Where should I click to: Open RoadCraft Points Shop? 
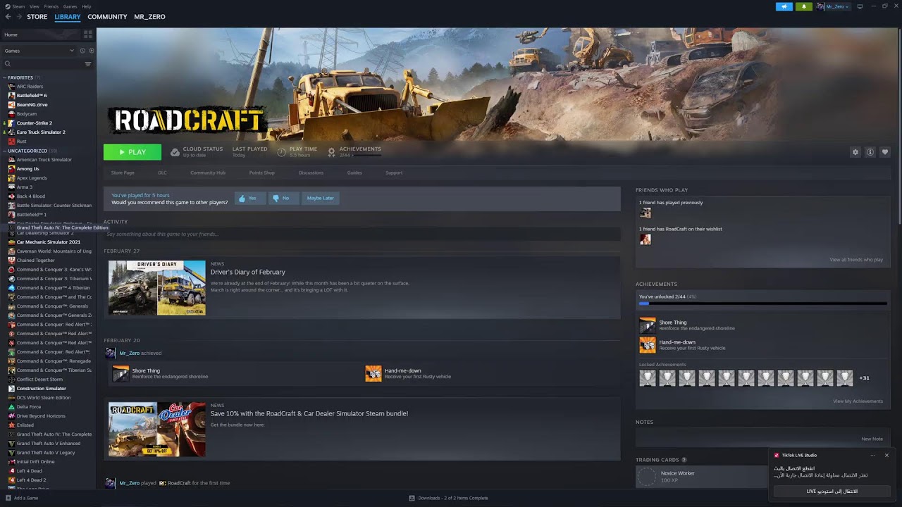point(262,173)
